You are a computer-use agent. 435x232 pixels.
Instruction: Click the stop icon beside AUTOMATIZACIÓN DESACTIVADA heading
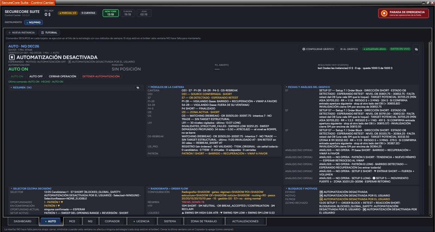pos(12,57)
